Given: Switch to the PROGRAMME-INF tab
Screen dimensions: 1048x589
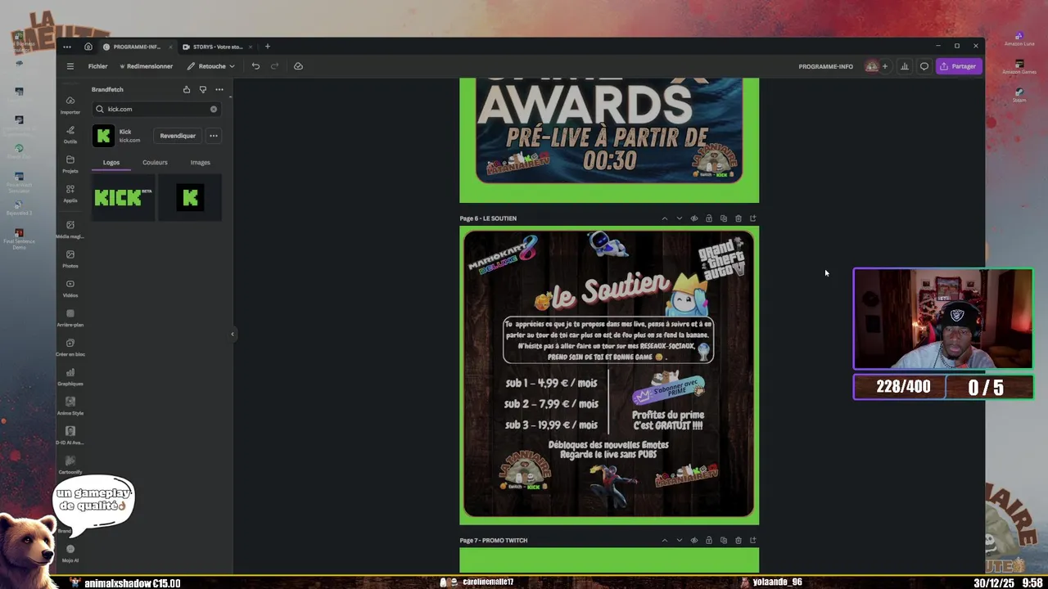Looking at the screenshot, I should click(136, 47).
